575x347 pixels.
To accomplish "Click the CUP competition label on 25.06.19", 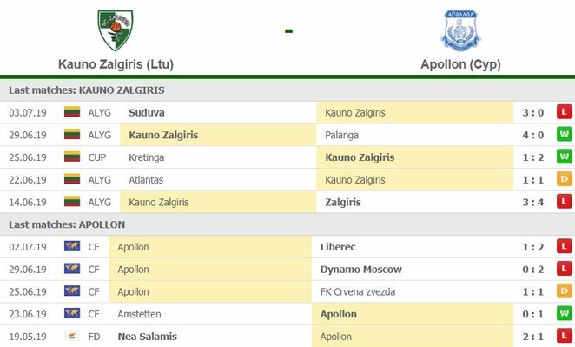I will coord(96,157).
